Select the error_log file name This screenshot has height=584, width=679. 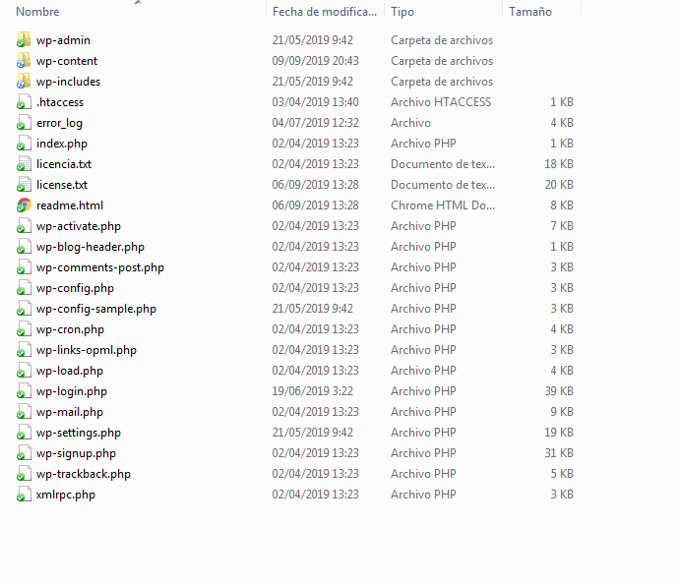pyautogui.click(x=59, y=123)
